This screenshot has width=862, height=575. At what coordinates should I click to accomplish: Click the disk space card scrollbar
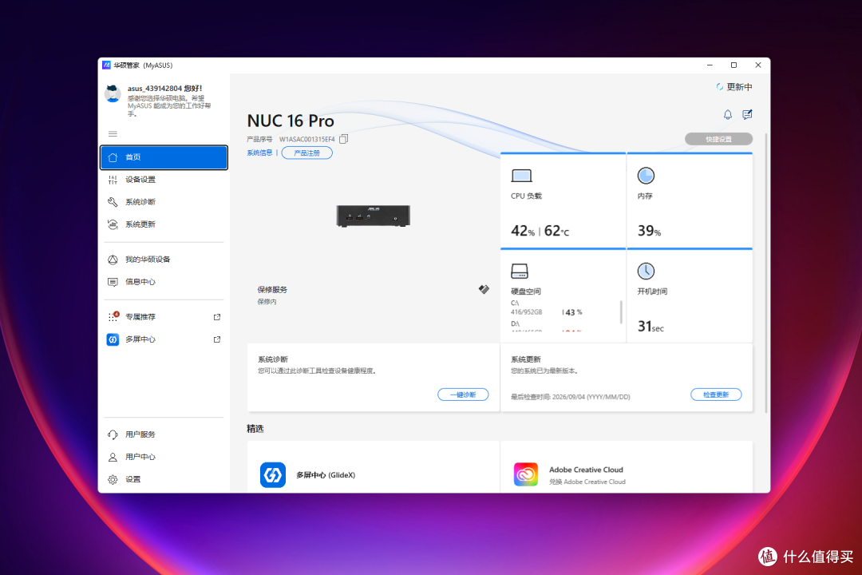coord(621,312)
